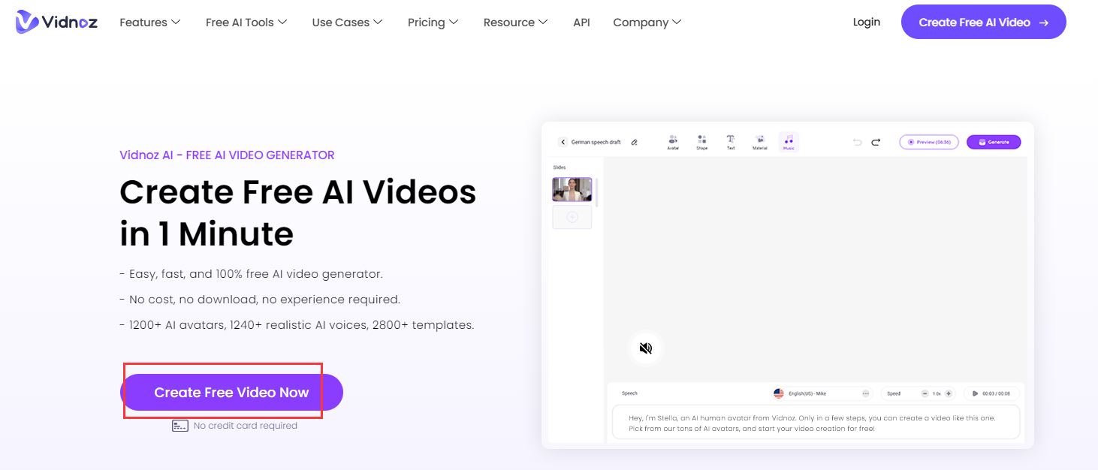
Task: Click the Login link
Action: tap(867, 23)
